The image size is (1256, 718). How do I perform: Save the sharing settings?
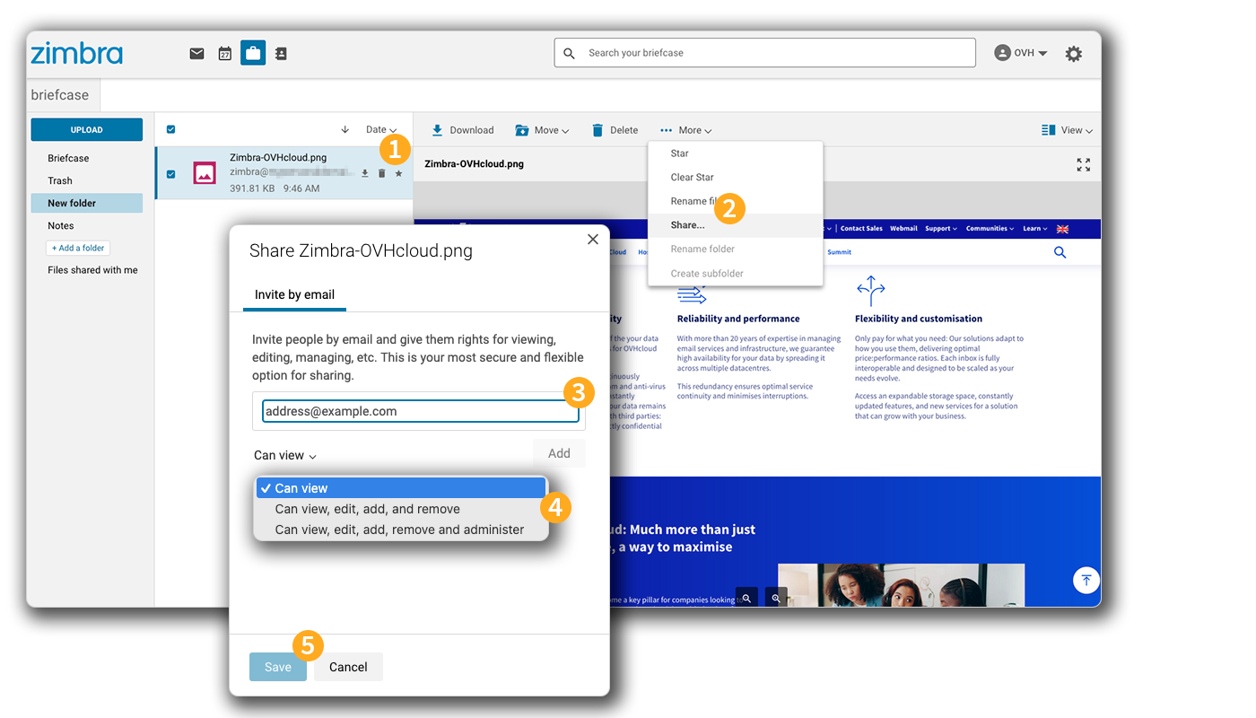[x=277, y=667]
